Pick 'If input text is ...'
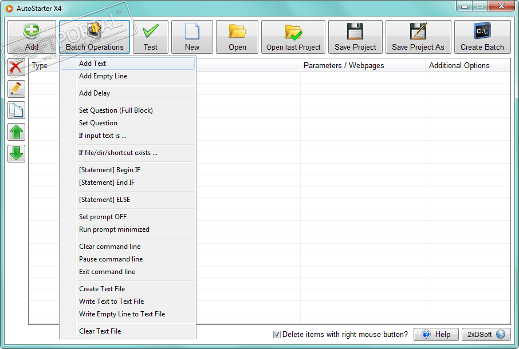The height and width of the screenshot is (349, 519). coord(128,136)
